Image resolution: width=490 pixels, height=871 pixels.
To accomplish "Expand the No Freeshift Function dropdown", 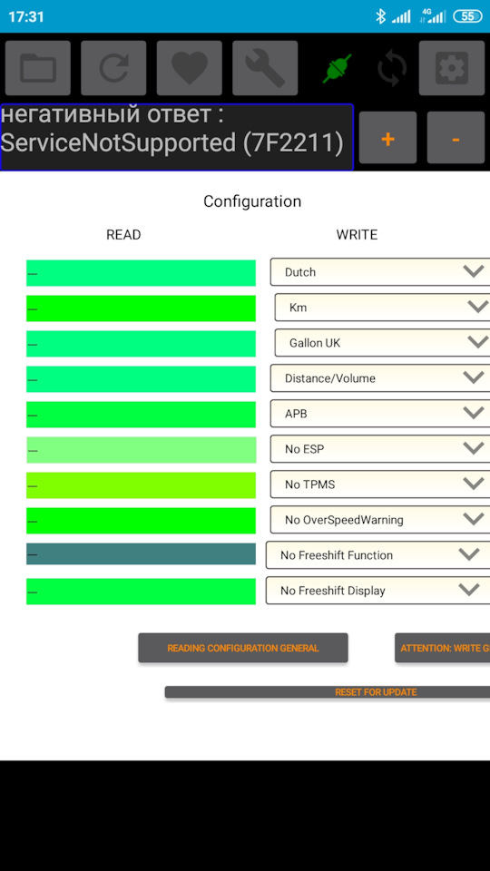I will click(377, 555).
